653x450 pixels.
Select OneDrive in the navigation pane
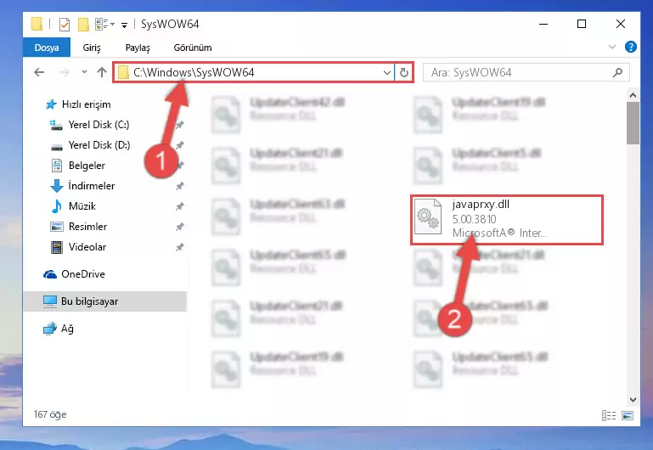pyautogui.click(x=83, y=274)
